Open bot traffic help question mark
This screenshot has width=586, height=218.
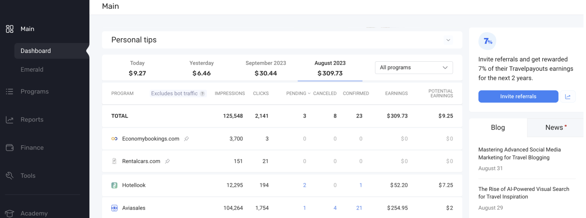pyautogui.click(x=202, y=94)
